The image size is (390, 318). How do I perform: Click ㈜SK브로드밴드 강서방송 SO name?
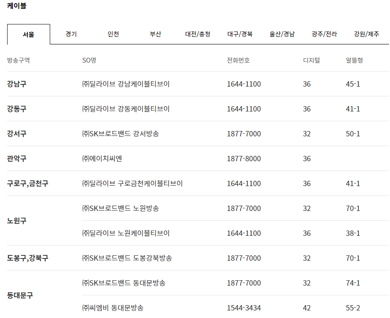[120, 134]
